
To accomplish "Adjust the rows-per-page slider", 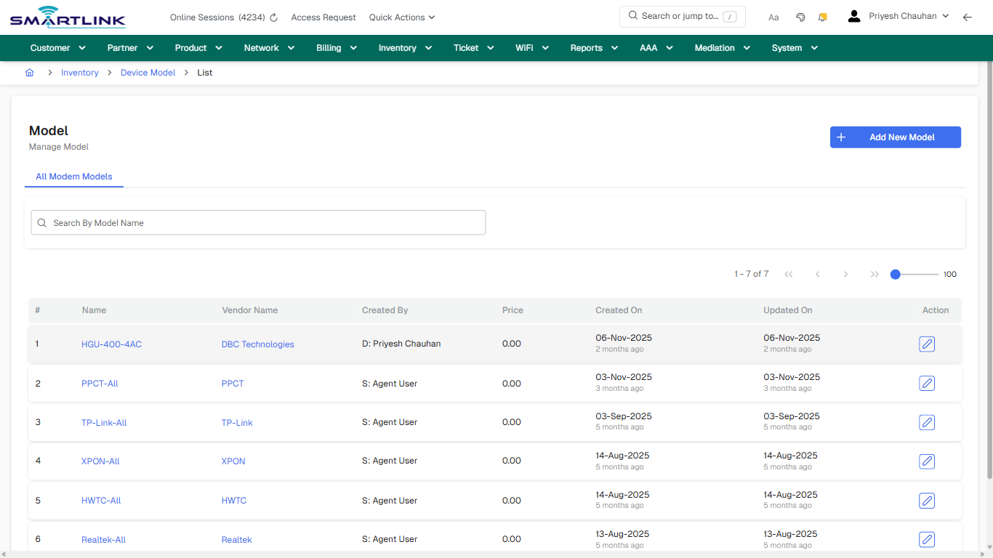I will 895,274.
